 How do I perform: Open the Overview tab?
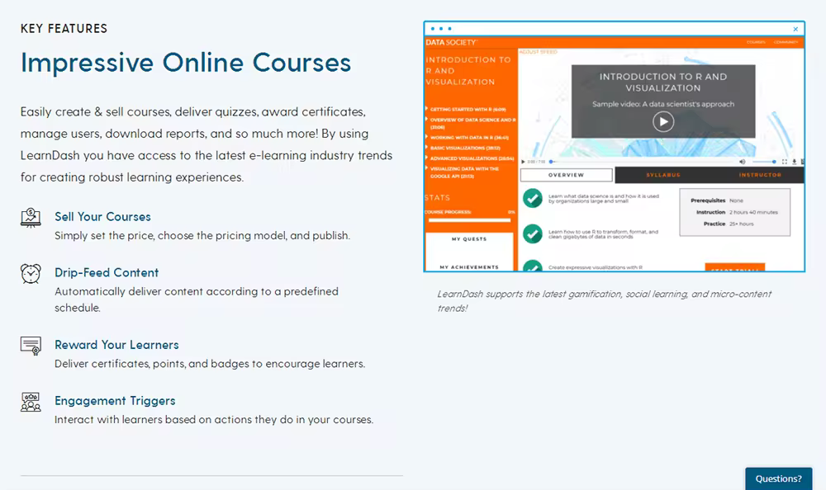click(x=567, y=175)
